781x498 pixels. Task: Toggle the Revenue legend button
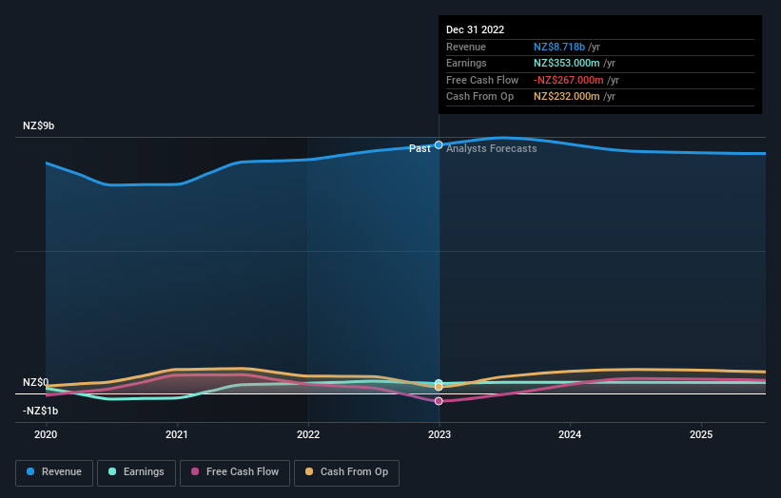coord(54,472)
